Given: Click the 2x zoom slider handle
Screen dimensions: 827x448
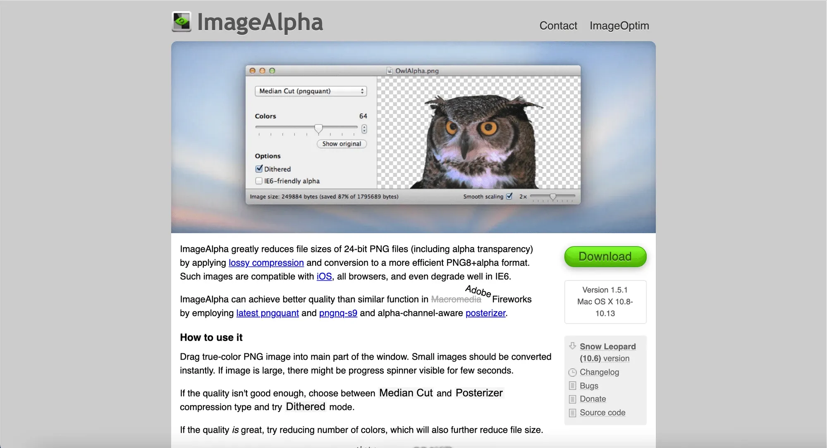Looking at the screenshot, I should [x=553, y=197].
